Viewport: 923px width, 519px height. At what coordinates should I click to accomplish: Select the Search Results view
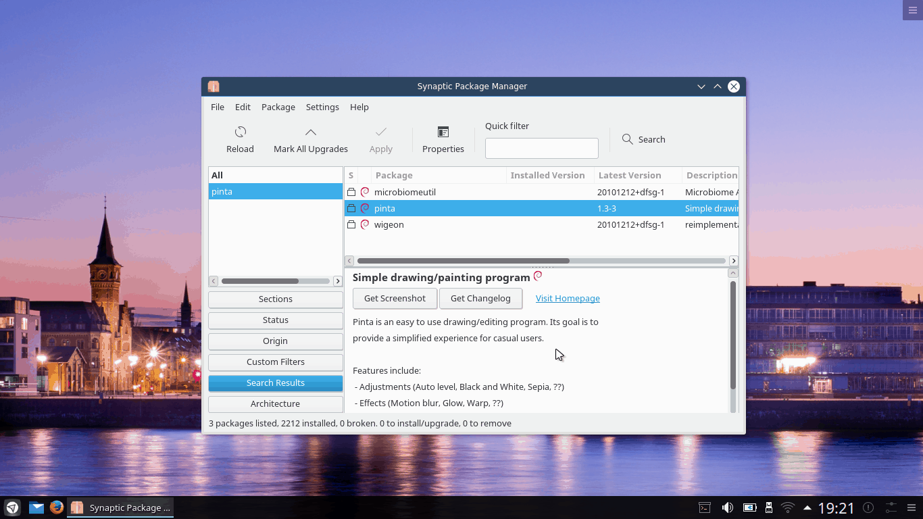pos(276,382)
